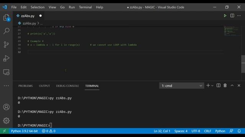The image size is (245, 137).
Task: Switch to the PROBLEMS panel tab
Action: [x=26, y=86]
